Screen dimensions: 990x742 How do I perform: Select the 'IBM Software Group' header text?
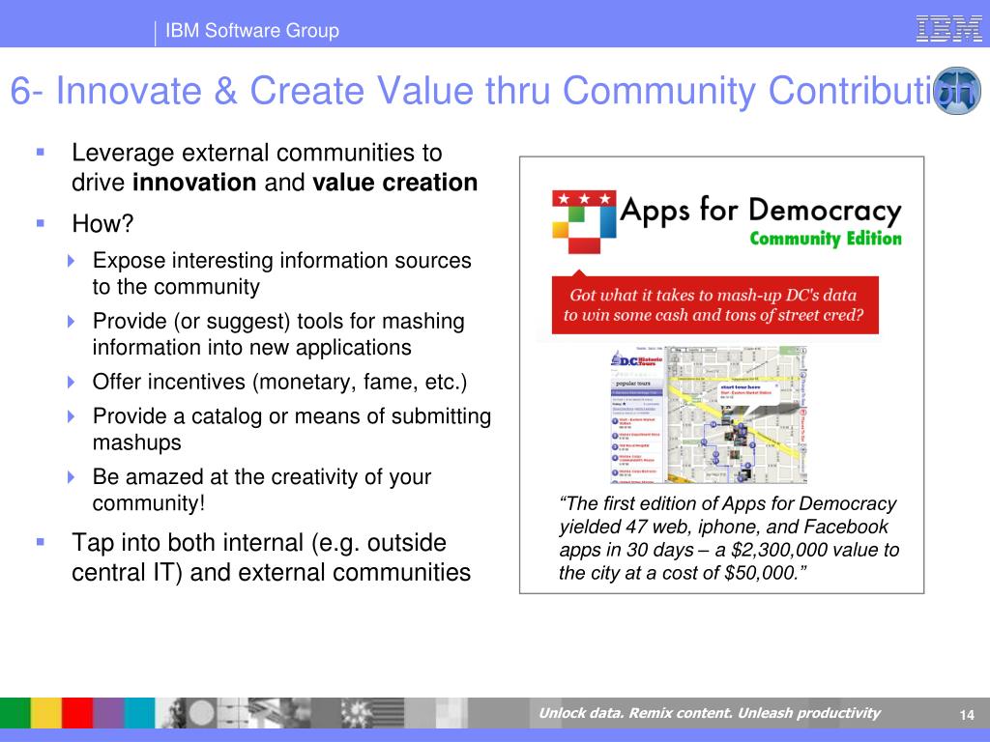(252, 30)
